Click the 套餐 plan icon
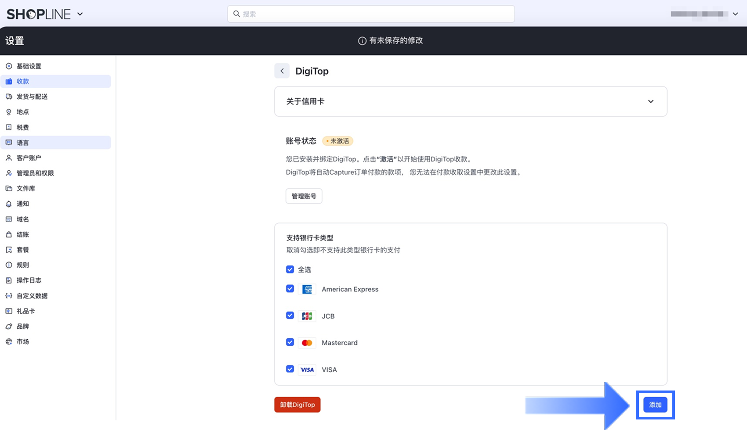Screen dimensions: 747x430 click(x=9, y=250)
